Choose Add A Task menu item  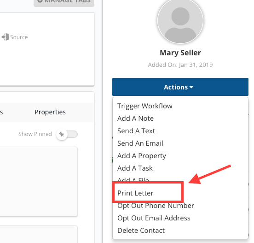(x=135, y=168)
